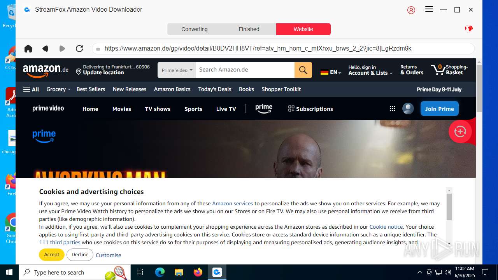Open the Shopper Toolkit link
498x280 pixels.
[x=281, y=89]
